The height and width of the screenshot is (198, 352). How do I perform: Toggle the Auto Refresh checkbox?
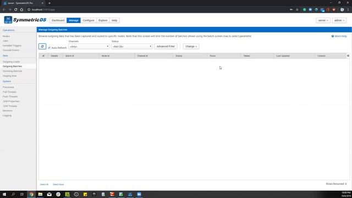click(49, 48)
